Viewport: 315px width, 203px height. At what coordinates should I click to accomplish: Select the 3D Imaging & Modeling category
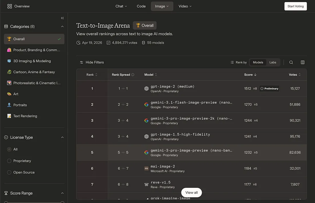click(x=34, y=61)
